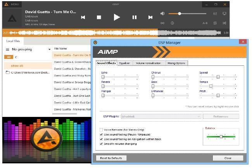Adjust the Flanger slider
The width and height of the screenshot is (252, 168).
tap(120, 96)
